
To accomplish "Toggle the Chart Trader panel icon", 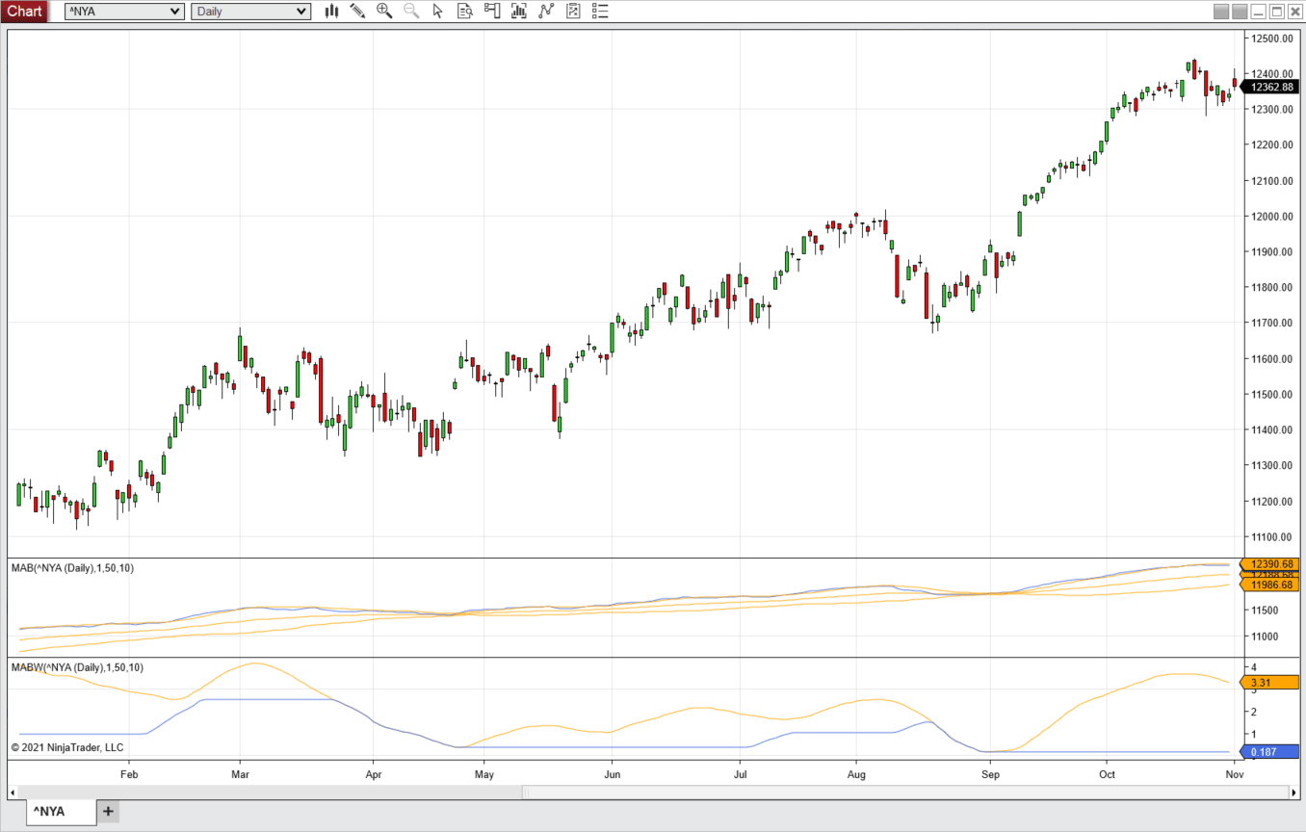I will point(492,11).
